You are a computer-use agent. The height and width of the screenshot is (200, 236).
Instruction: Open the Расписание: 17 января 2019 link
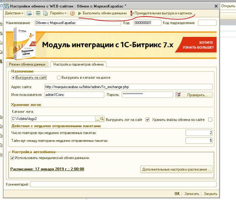pos(47,169)
